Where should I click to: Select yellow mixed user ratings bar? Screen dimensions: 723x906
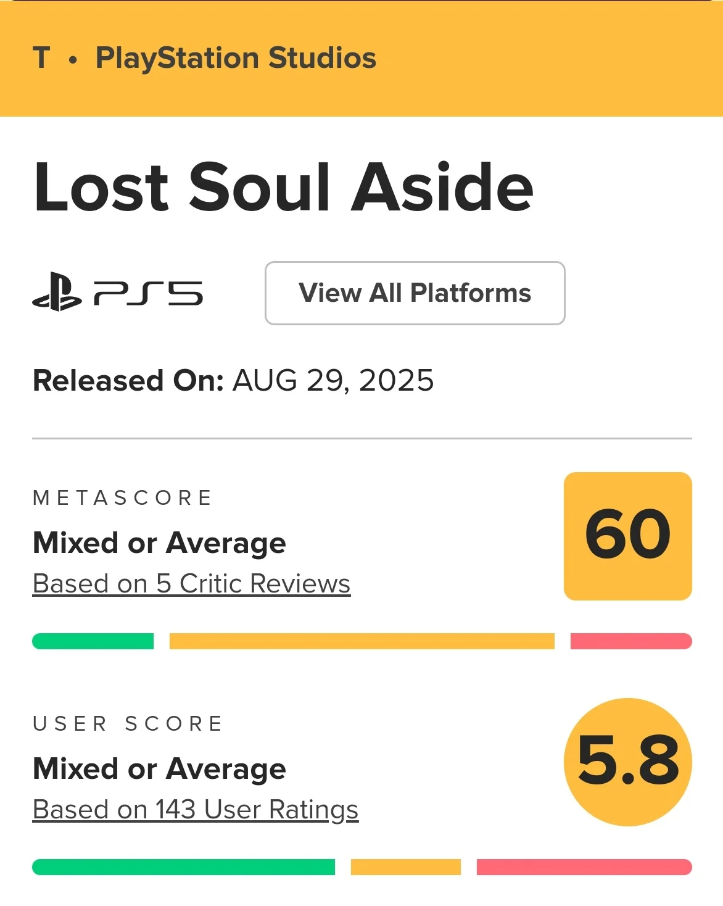(406, 867)
